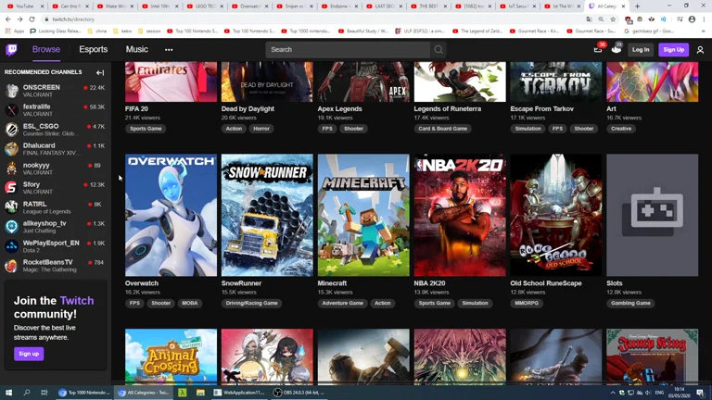Click the MMORPG tag under RuneScape
Screen dimensions: 712x400
click(x=527, y=303)
